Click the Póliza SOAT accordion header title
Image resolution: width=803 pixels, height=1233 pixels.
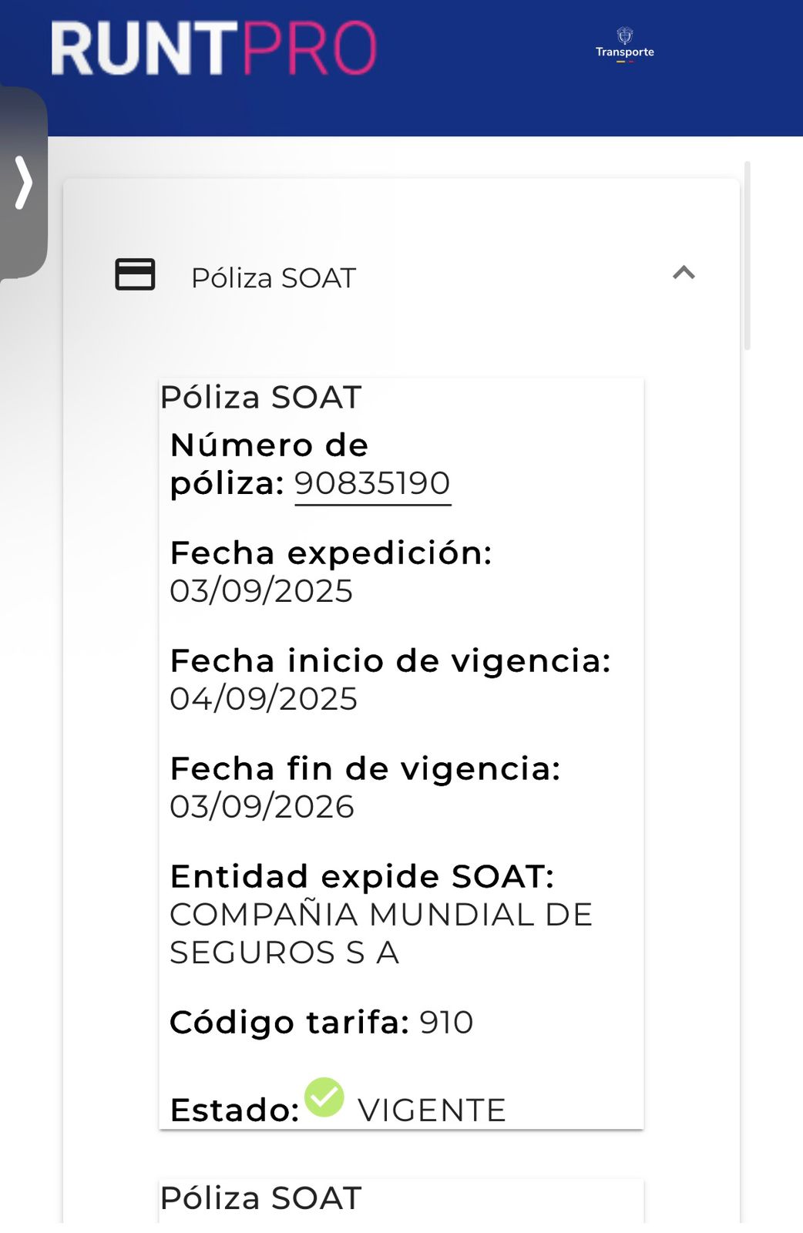pos(274,278)
